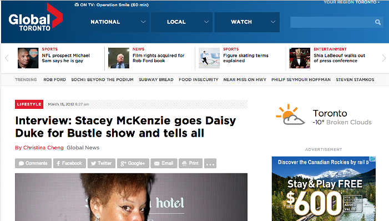Select trending topic Philip Seymour Hoffman
This screenshot has width=389, height=221.
point(301,80)
